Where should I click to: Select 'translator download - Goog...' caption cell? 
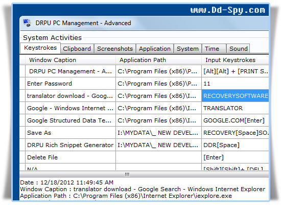[71, 96]
